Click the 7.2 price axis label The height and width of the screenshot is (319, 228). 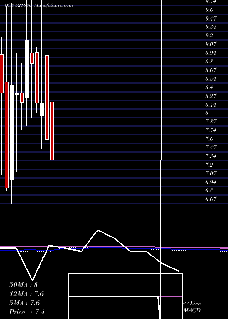click(209, 165)
